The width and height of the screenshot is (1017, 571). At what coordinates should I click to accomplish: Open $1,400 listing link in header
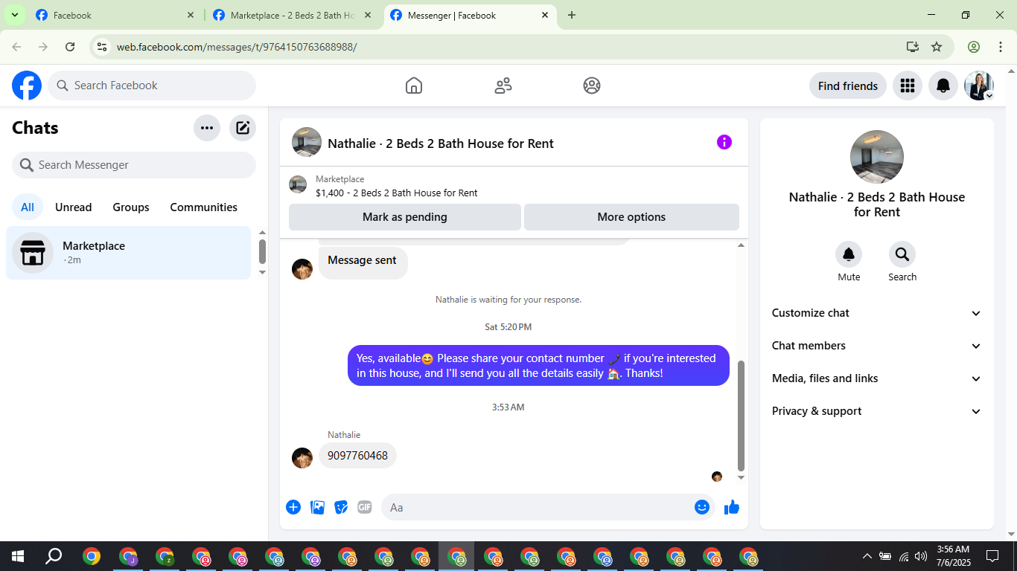point(397,193)
